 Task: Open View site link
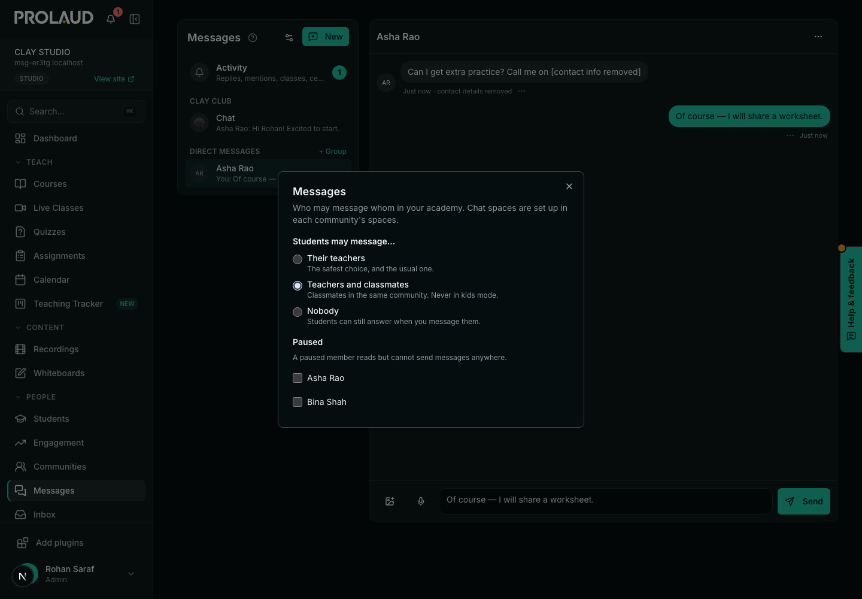coord(114,79)
